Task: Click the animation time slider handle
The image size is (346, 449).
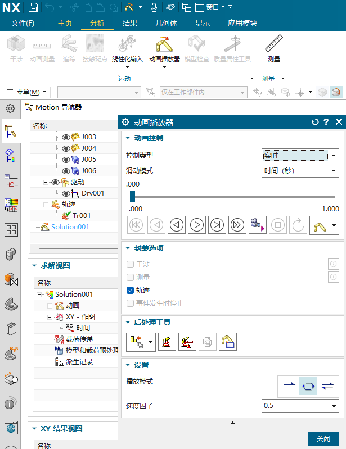Action: [132, 197]
